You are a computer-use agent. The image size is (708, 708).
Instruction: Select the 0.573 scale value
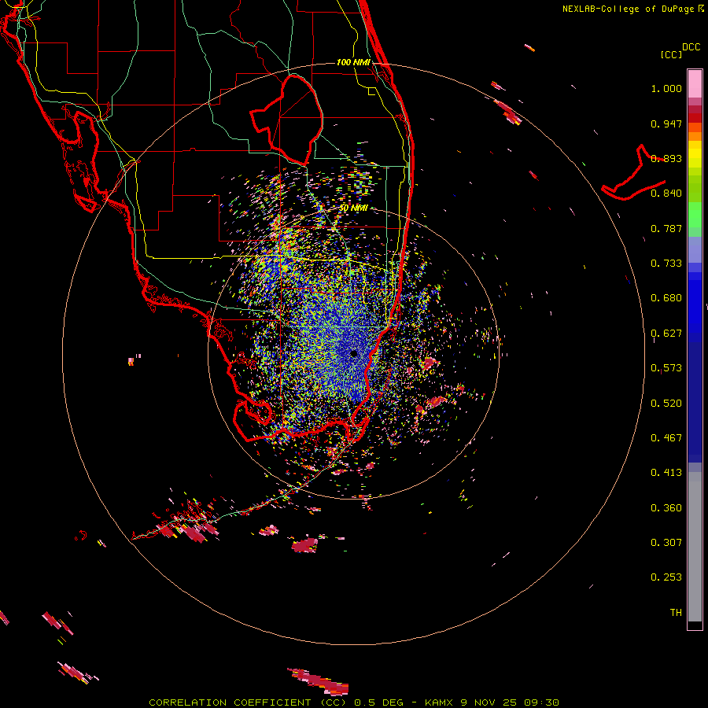666,368
